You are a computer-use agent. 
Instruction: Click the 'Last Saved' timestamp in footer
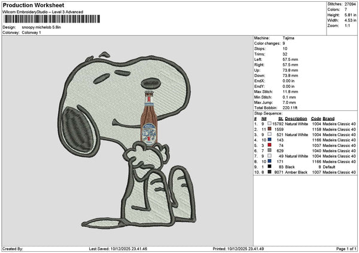click(118, 249)
